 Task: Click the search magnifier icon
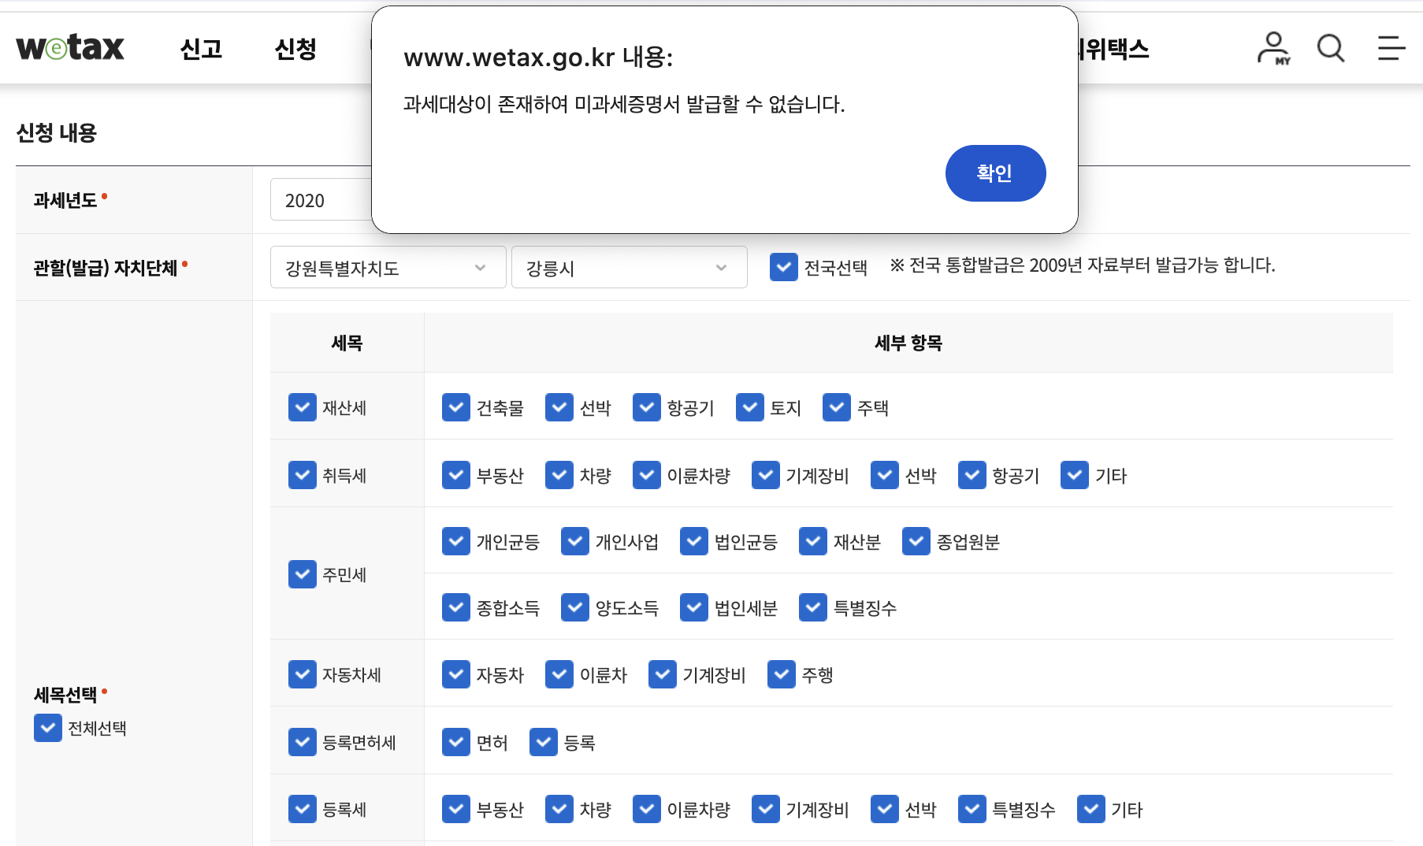1331,48
